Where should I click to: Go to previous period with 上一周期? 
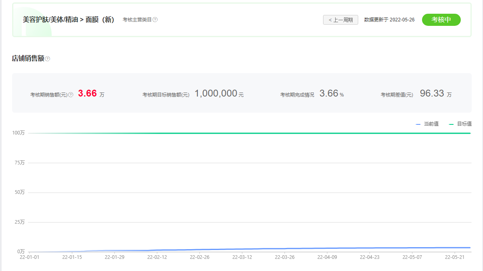click(x=340, y=20)
